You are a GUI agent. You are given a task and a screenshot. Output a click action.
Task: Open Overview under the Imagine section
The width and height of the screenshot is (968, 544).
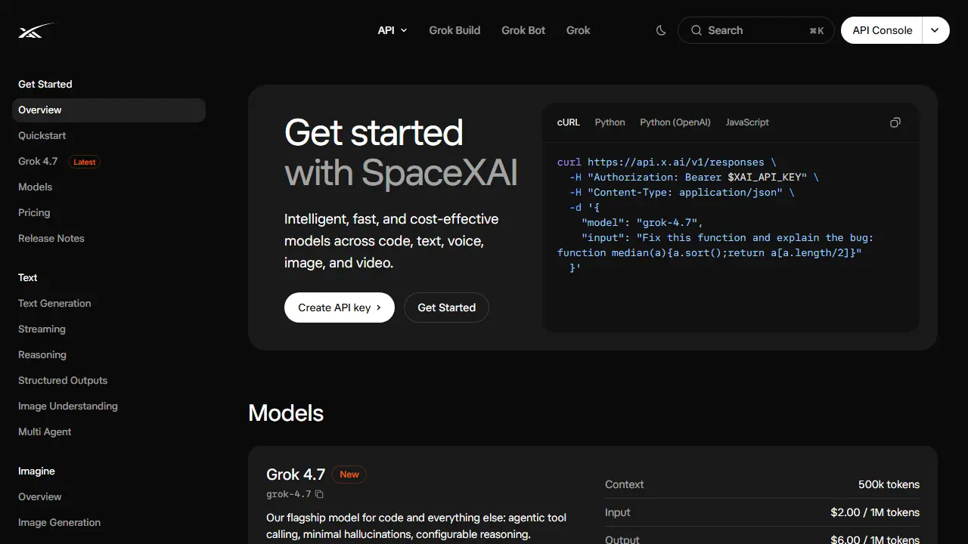click(x=40, y=497)
